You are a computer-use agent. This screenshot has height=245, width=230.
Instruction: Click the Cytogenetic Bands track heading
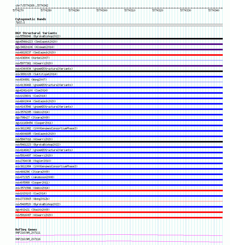coord(31,19)
